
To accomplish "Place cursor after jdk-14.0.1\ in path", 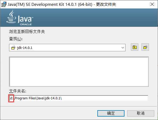I will click(62, 98).
